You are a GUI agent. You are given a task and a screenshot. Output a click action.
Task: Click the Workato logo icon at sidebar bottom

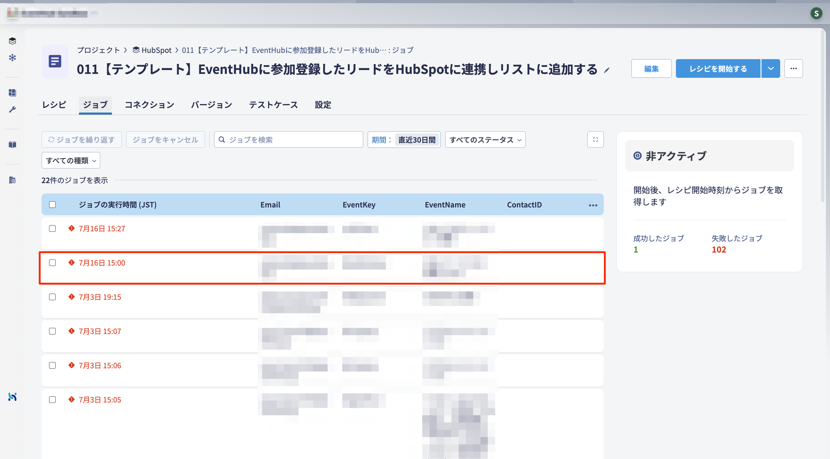12,397
